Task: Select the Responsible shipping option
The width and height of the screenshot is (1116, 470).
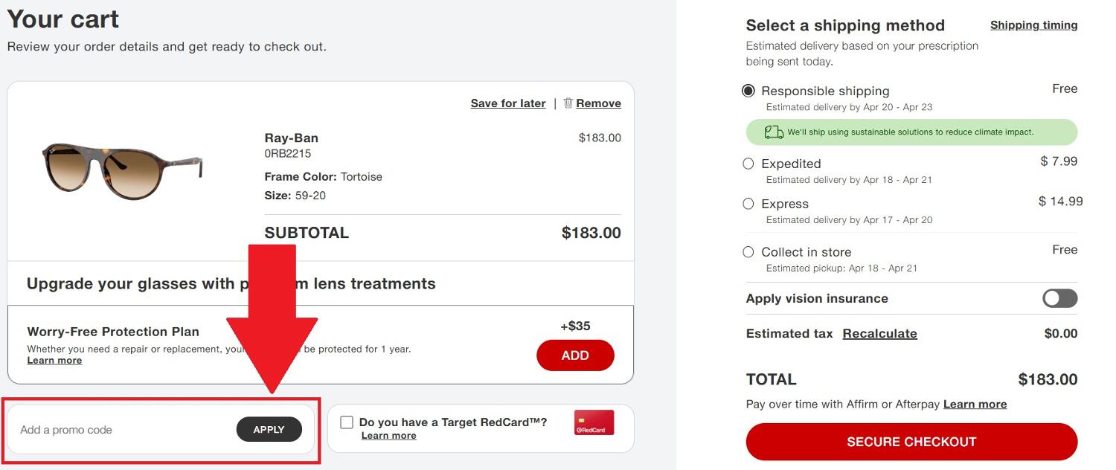Action: 748,91
